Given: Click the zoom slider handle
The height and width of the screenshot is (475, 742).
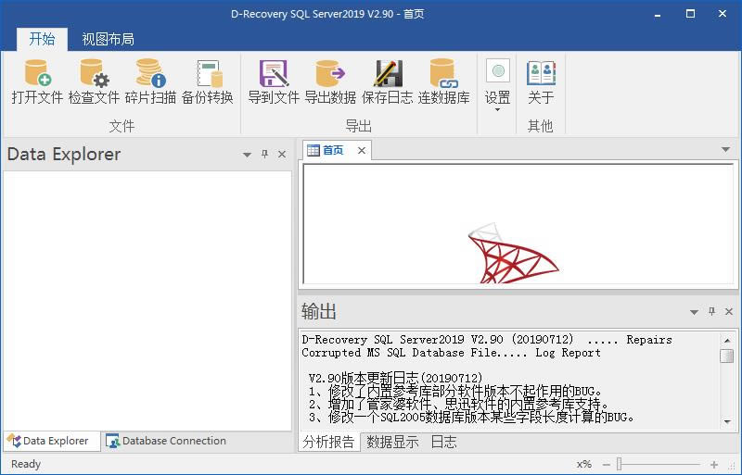Looking at the screenshot, I should tap(619, 464).
